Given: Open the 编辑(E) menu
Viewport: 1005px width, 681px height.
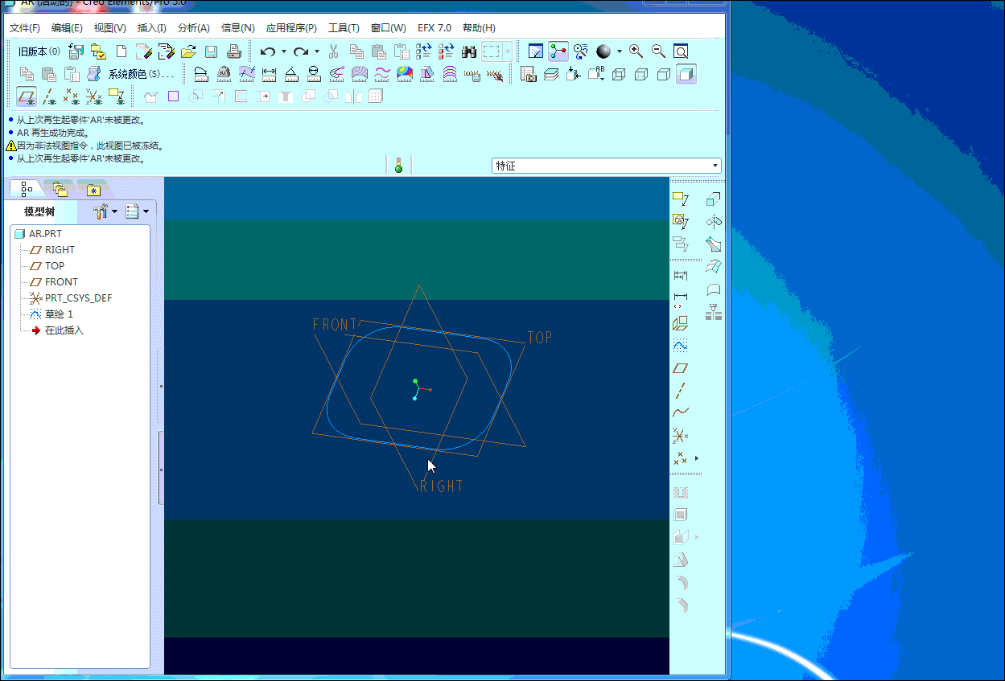Looking at the screenshot, I should [67, 28].
